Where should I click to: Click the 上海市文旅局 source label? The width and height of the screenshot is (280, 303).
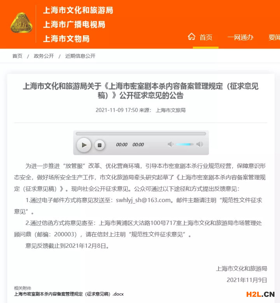[x=171, y=110]
